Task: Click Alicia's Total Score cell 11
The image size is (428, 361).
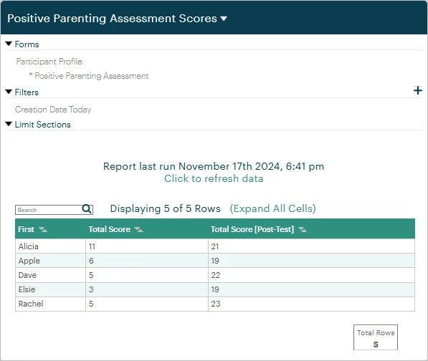Action: click(147, 246)
